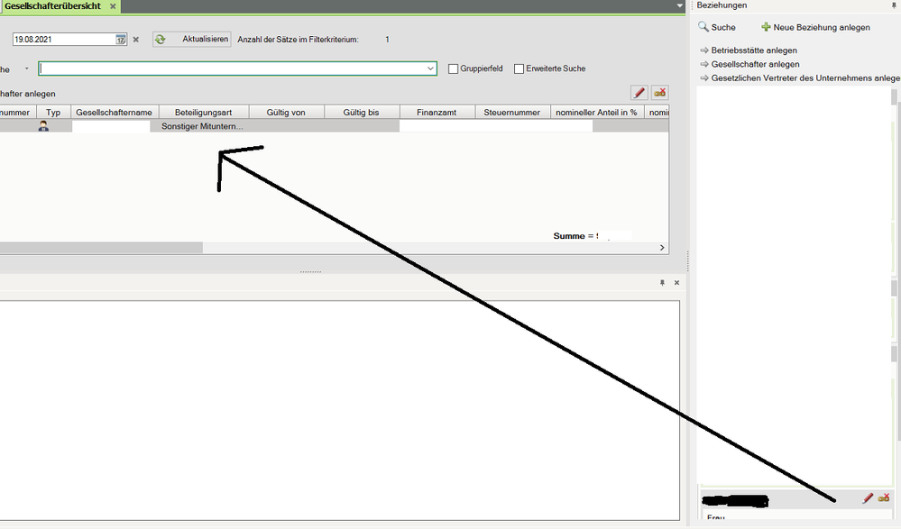
Task: Sort by the Finanzamt column header
Action: point(437,112)
